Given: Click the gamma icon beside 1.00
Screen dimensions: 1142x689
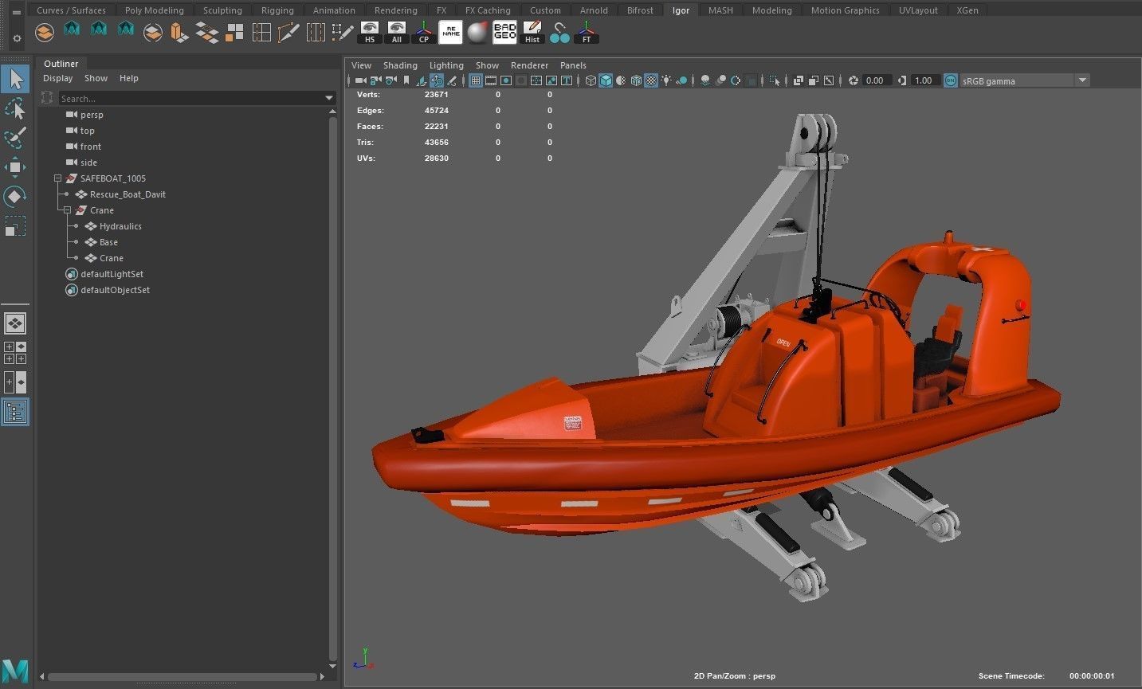Looking at the screenshot, I should pyautogui.click(x=902, y=80).
